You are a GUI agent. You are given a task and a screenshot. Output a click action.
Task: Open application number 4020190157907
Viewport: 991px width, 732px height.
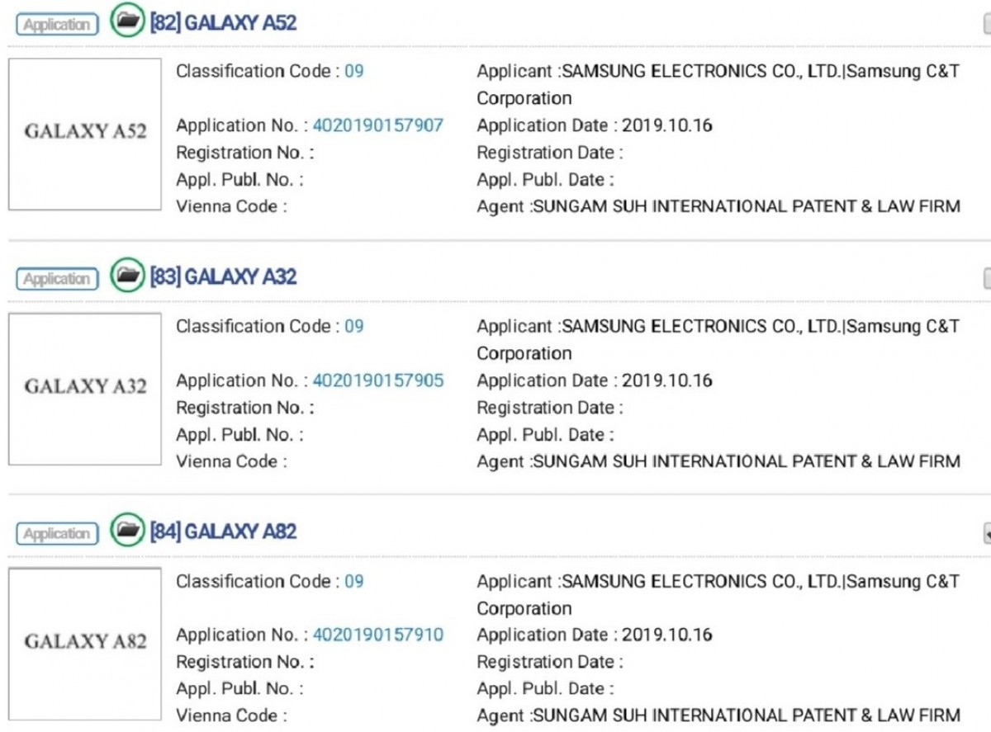tap(377, 125)
